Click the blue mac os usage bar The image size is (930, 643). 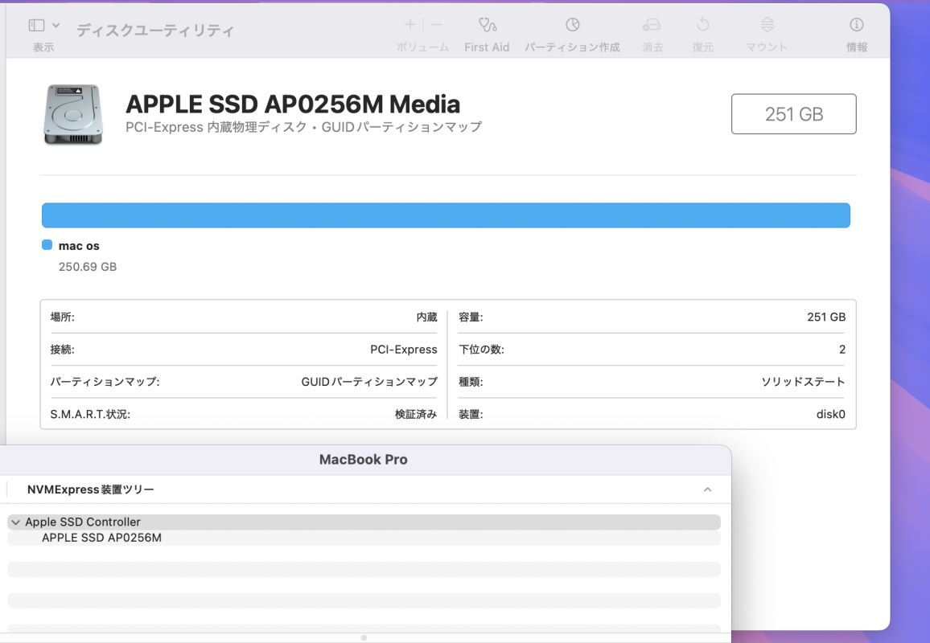click(x=446, y=215)
